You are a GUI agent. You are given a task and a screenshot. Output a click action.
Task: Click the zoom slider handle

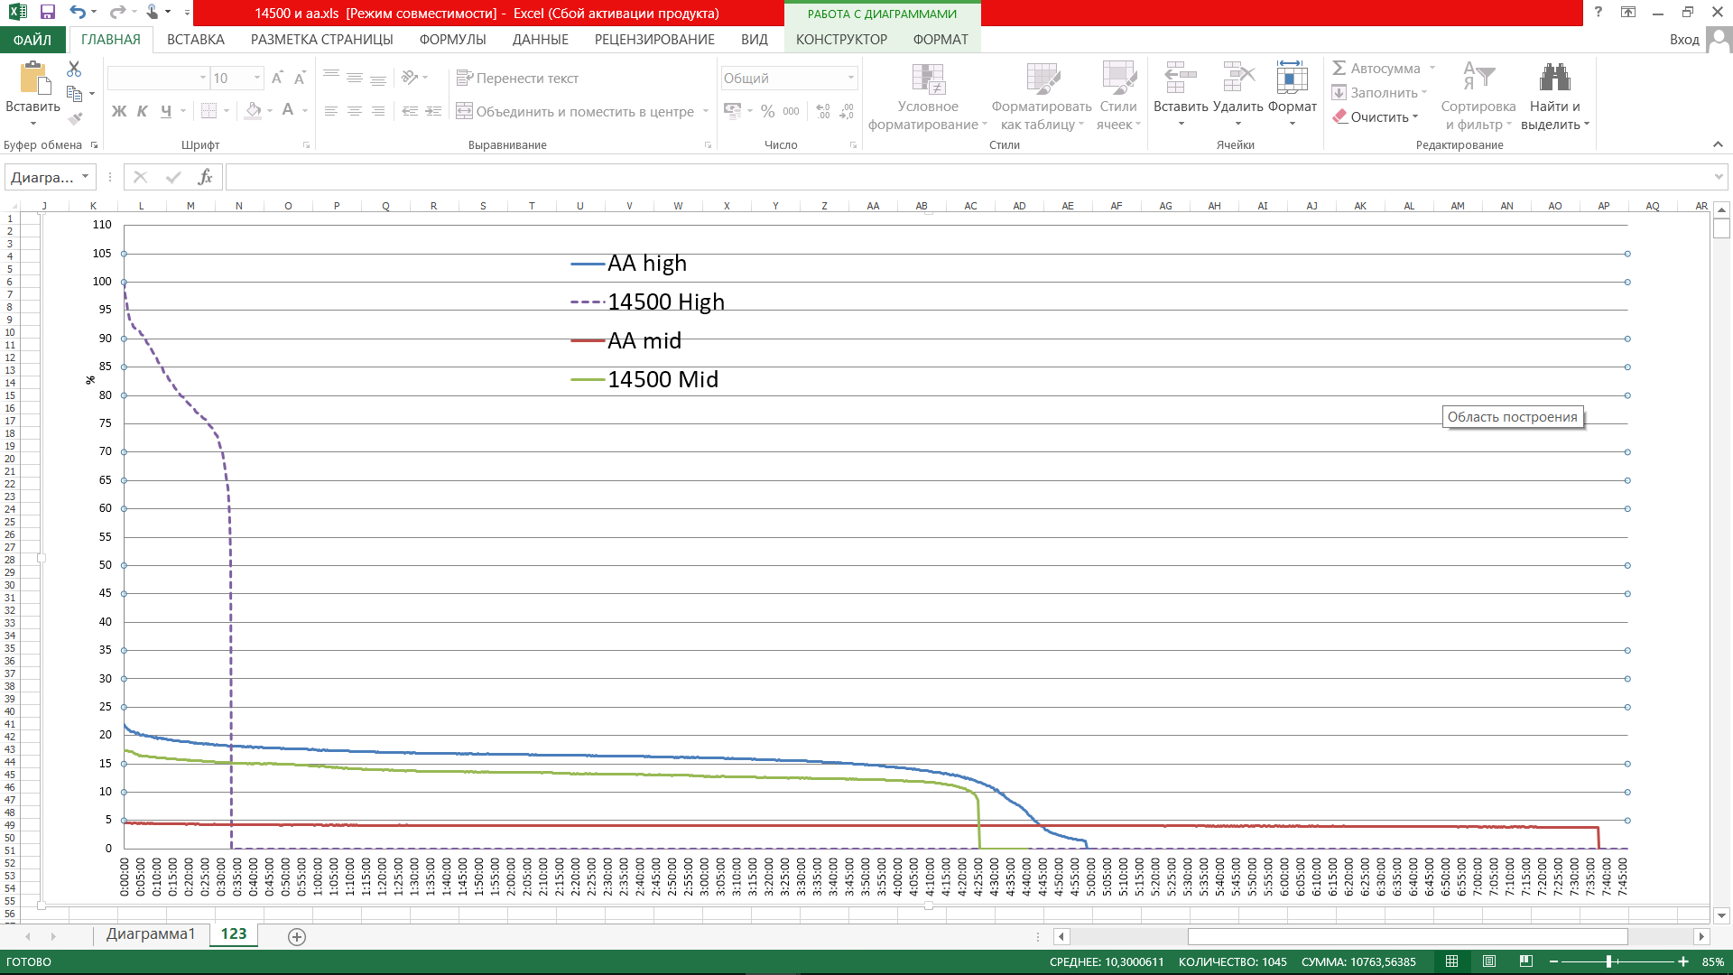tap(1609, 961)
